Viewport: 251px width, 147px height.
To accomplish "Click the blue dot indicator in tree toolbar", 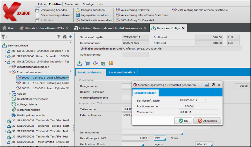I will point(71,37).
